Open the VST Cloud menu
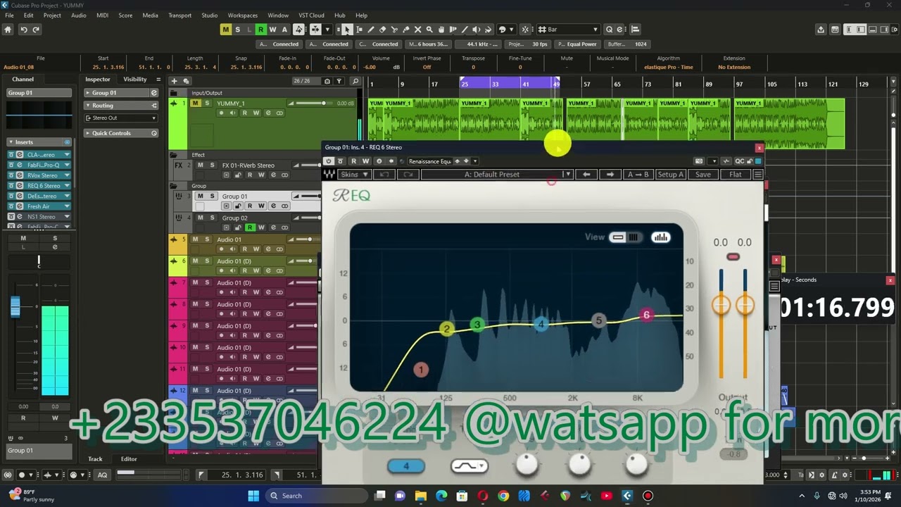 pyautogui.click(x=311, y=15)
